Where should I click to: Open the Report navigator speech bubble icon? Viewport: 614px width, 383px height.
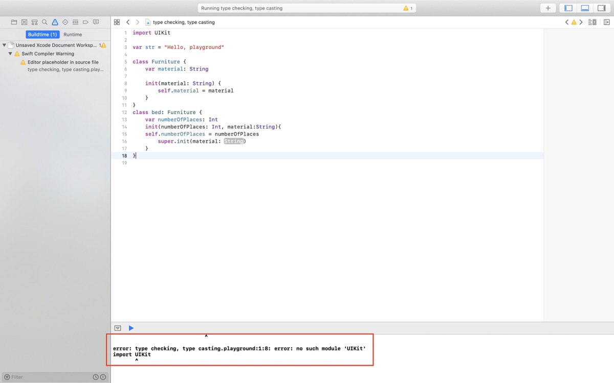click(x=96, y=22)
